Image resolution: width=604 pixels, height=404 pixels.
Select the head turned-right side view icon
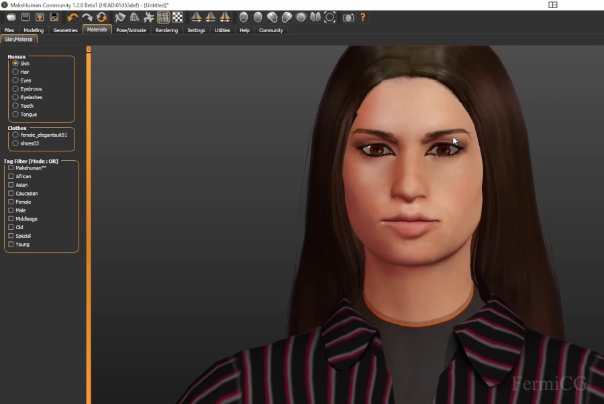(x=287, y=17)
